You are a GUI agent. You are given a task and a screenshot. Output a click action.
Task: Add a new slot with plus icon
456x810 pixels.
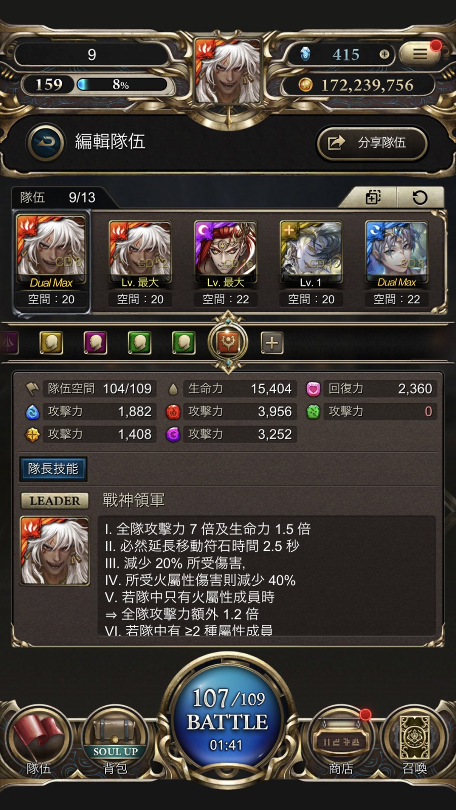pos(272,343)
